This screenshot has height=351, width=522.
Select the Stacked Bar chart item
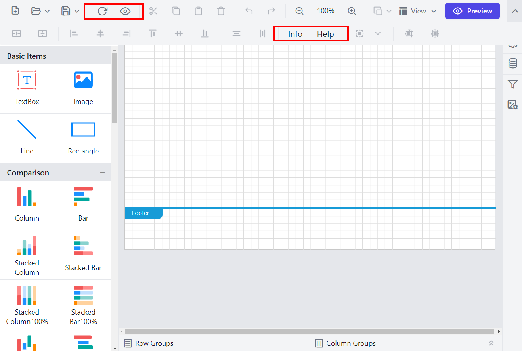[x=83, y=255]
